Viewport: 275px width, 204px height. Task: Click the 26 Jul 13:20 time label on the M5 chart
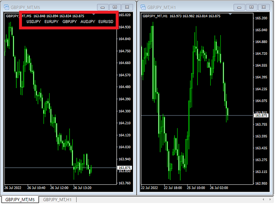pyautogui.click(x=83, y=188)
